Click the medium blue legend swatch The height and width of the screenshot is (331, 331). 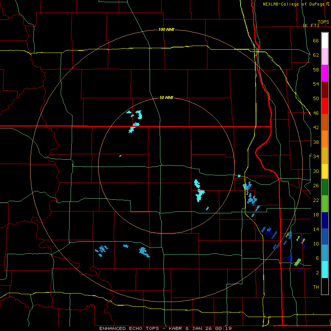point(325,236)
